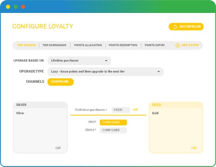
Task: Select the SILVER tier card header
Action: (x=40, y=105)
